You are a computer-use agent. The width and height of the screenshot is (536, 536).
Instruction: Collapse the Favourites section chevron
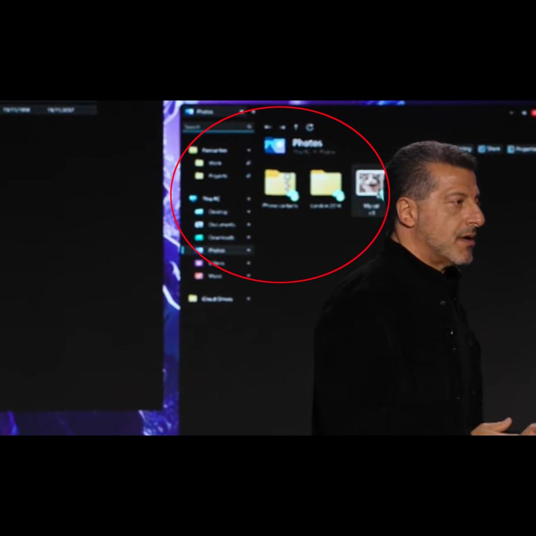click(249, 150)
